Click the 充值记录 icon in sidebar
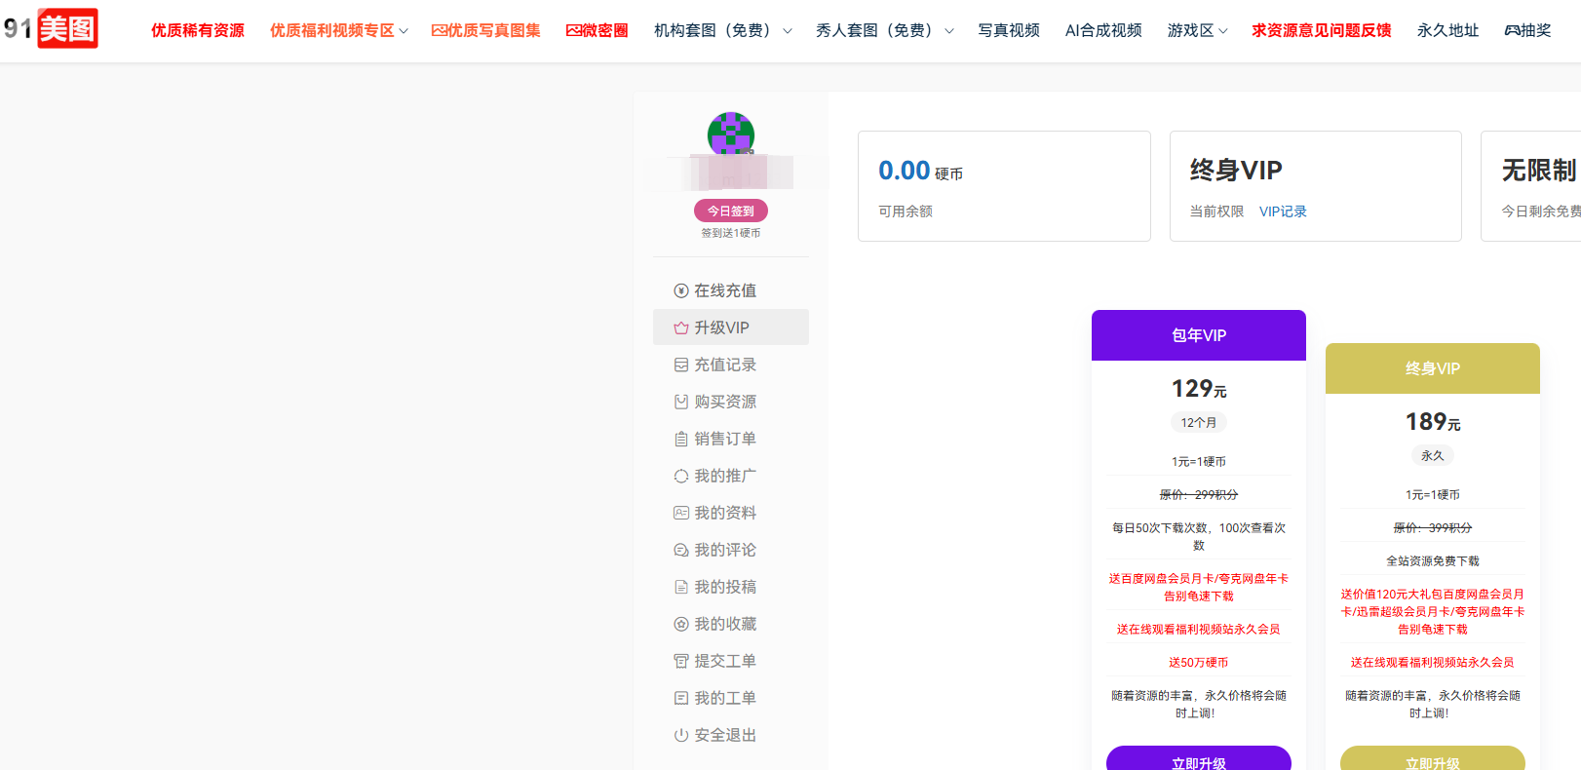Viewport: 1581px width, 770px height. 681,365
